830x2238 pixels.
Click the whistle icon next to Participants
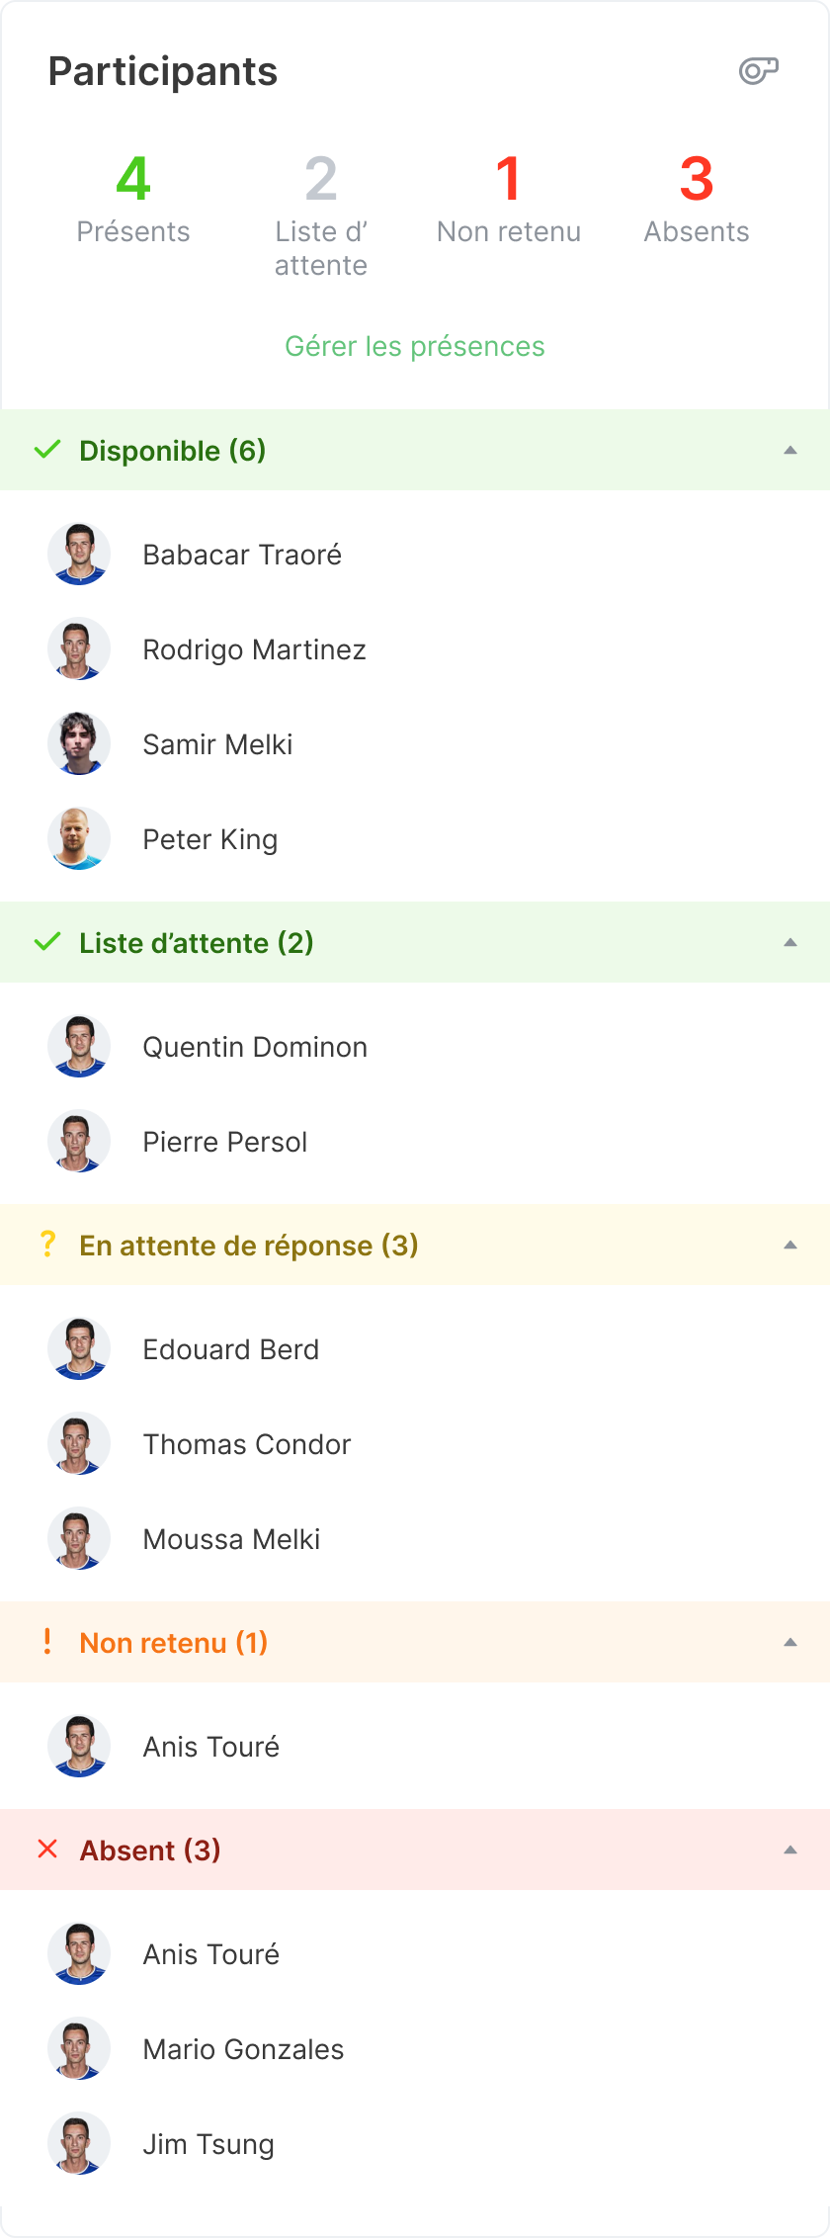tap(758, 70)
